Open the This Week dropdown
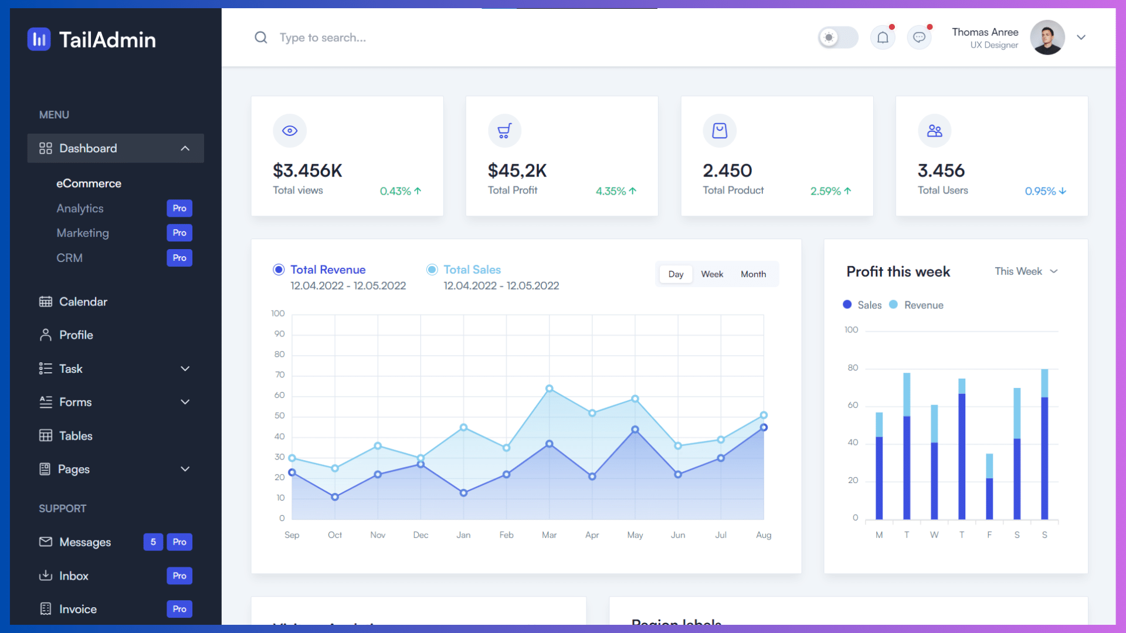 (x=1026, y=271)
